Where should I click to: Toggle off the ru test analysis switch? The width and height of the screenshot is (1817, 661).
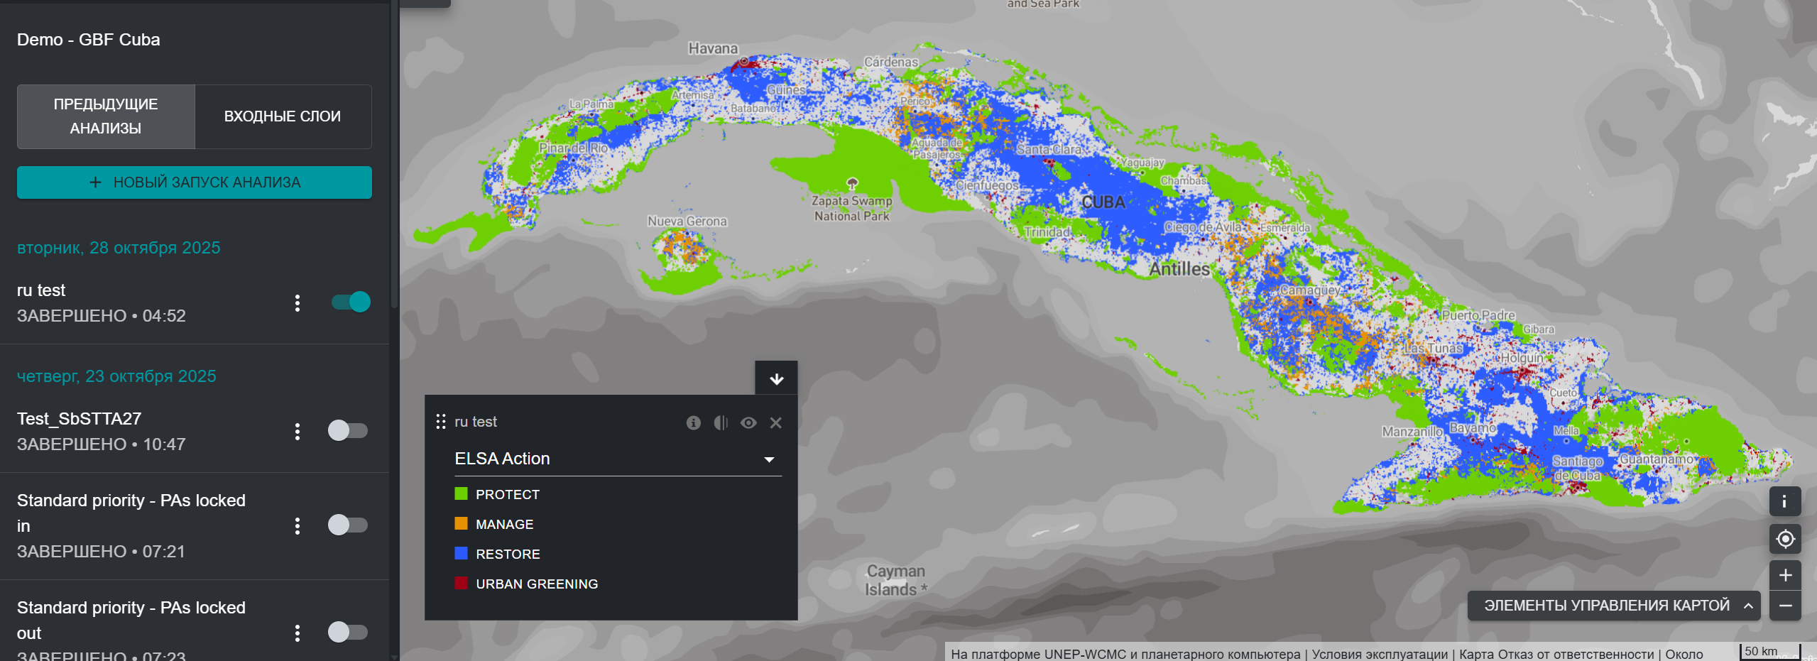pos(351,302)
